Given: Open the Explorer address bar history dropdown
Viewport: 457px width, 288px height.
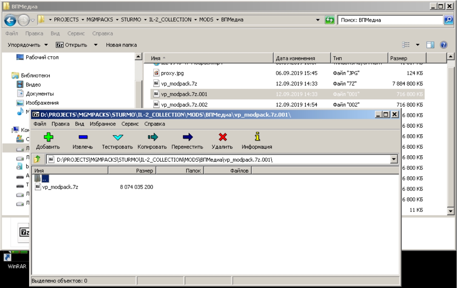Looking at the screenshot, I should pos(318,20).
